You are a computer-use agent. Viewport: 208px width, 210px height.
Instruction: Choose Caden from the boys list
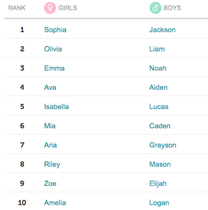point(160,126)
